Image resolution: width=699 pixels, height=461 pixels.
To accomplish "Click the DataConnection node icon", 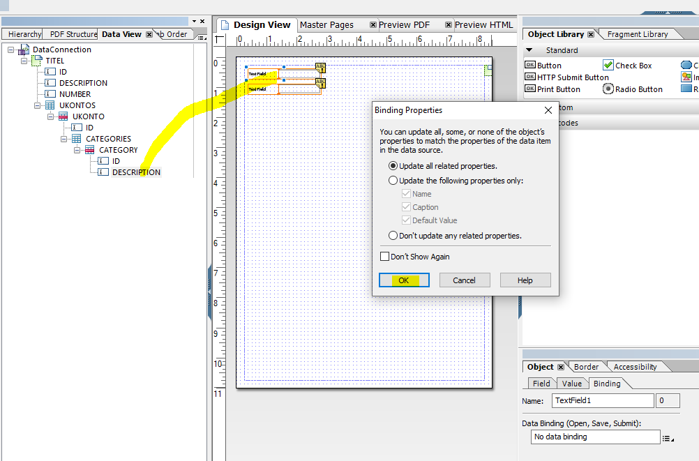I will [x=25, y=50].
